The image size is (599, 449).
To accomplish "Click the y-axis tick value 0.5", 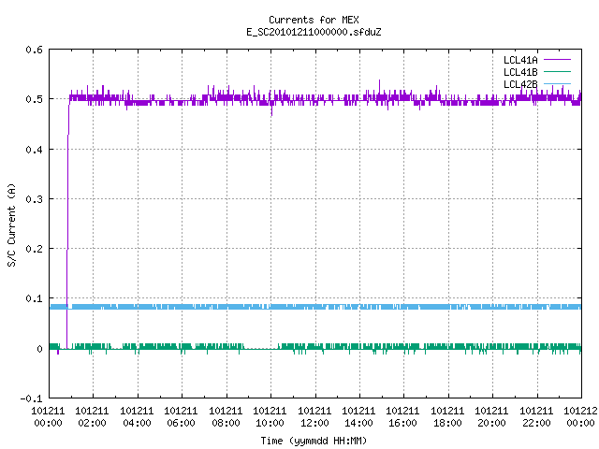I will pos(34,99).
